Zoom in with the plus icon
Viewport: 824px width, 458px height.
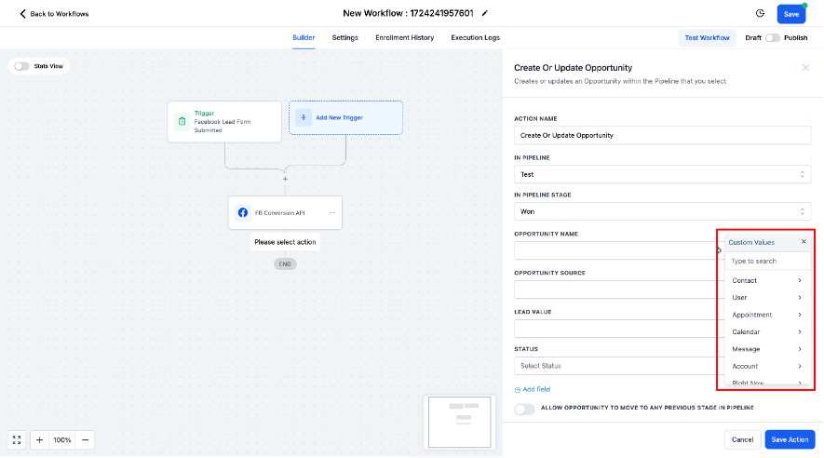pos(40,439)
